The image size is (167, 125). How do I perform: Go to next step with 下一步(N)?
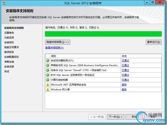(115, 117)
